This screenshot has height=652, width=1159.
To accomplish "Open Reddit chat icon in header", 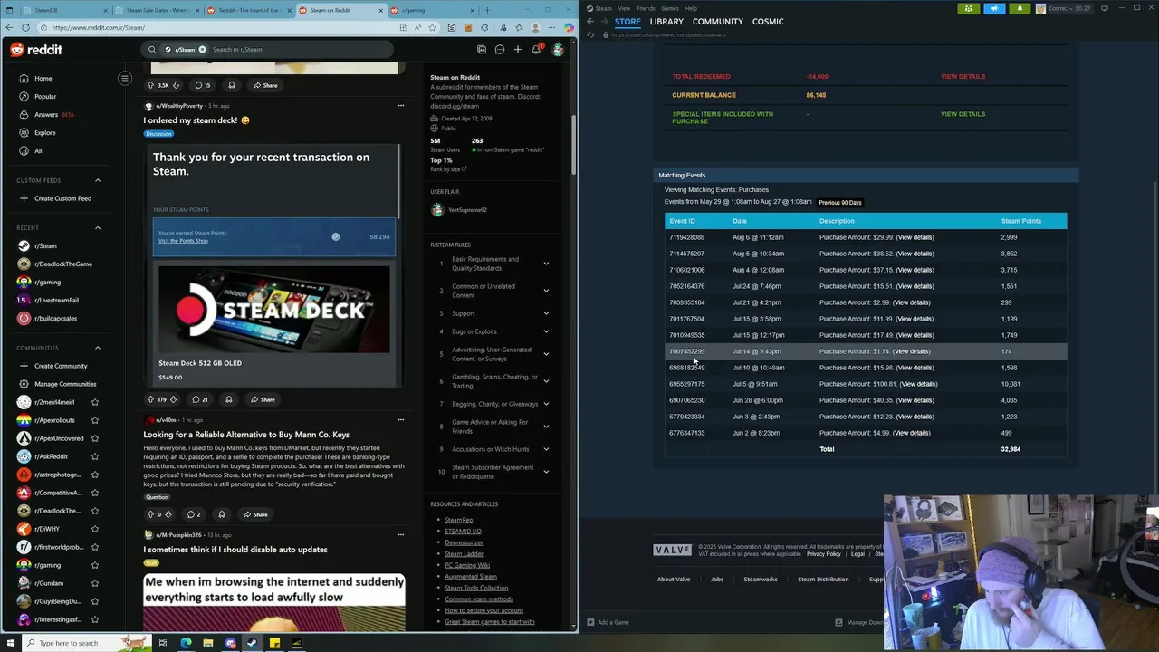I will coord(499,50).
